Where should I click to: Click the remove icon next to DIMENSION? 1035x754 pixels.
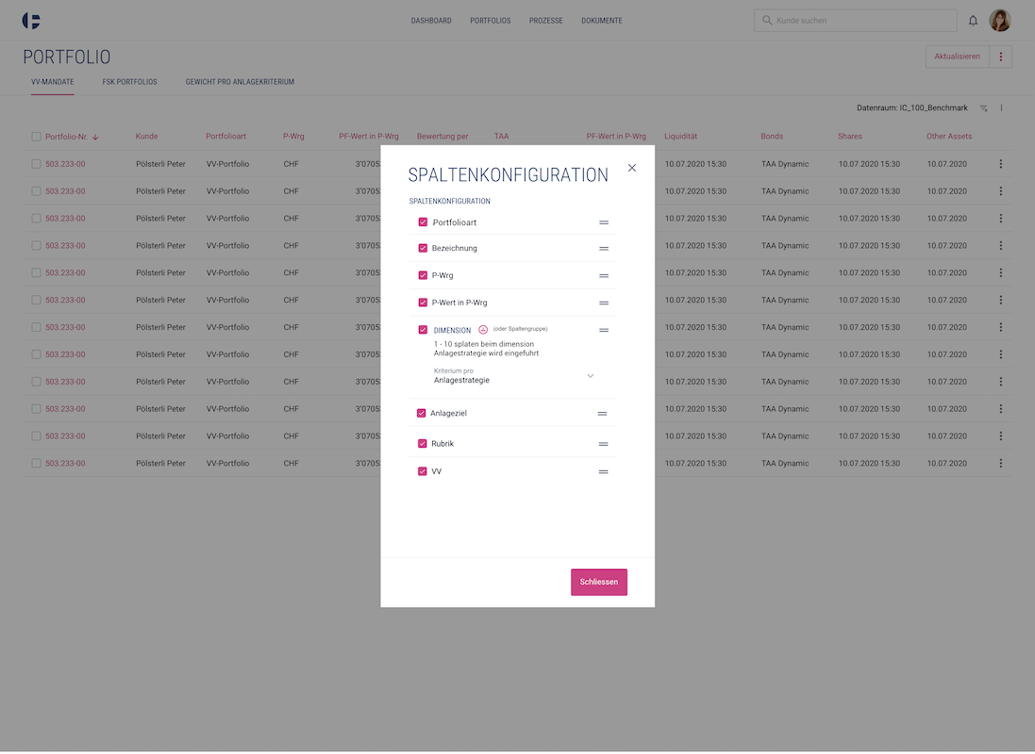(x=483, y=330)
